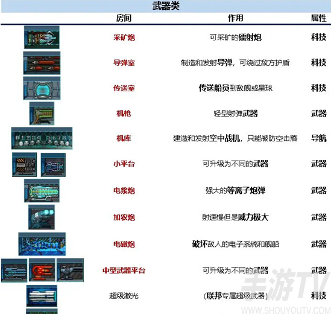Select the room name 电磁炮
The height and width of the screenshot is (314, 331).
pyautogui.click(x=124, y=244)
